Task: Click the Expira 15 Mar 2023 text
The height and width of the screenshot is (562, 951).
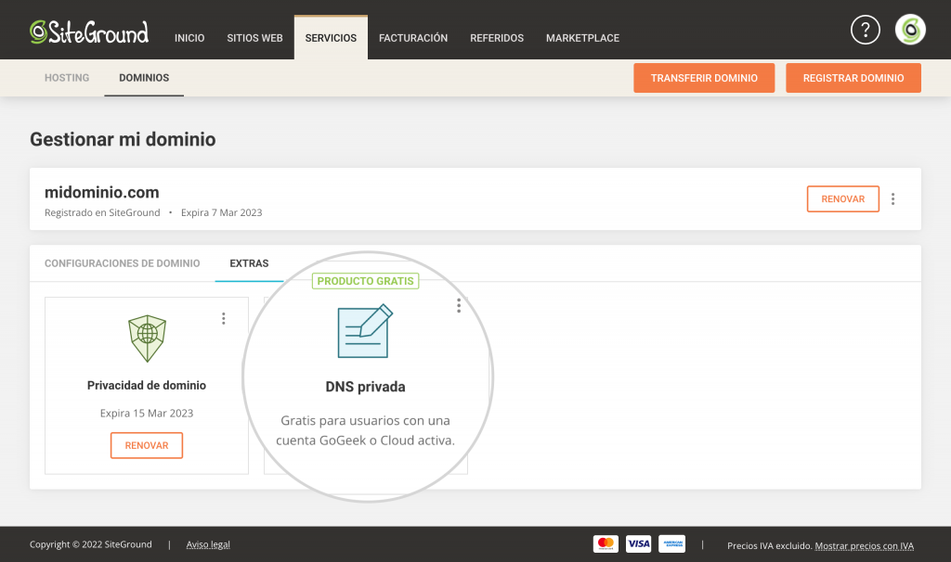Action: [147, 413]
